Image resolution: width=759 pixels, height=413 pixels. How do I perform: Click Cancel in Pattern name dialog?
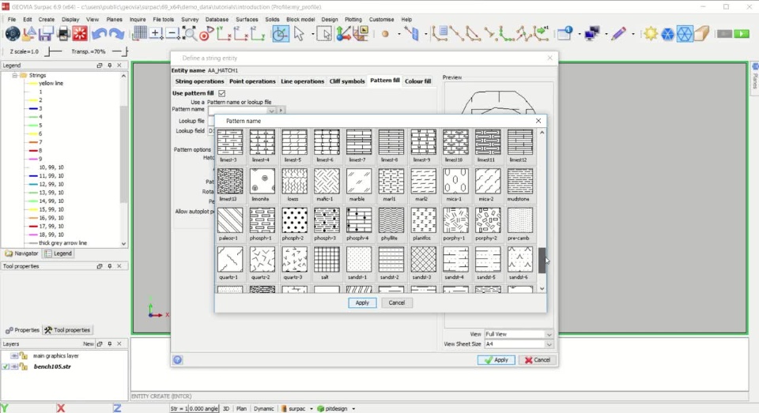click(396, 302)
